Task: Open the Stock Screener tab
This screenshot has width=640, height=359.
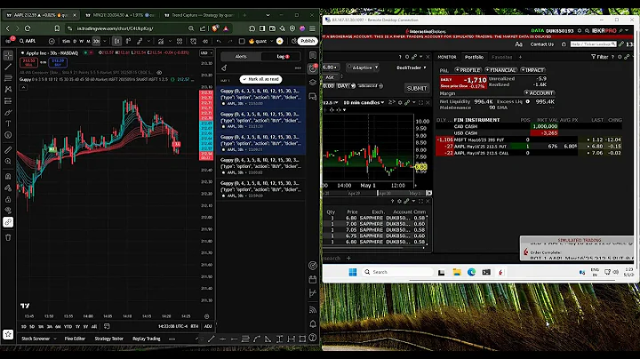Action: tap(36, 339)
